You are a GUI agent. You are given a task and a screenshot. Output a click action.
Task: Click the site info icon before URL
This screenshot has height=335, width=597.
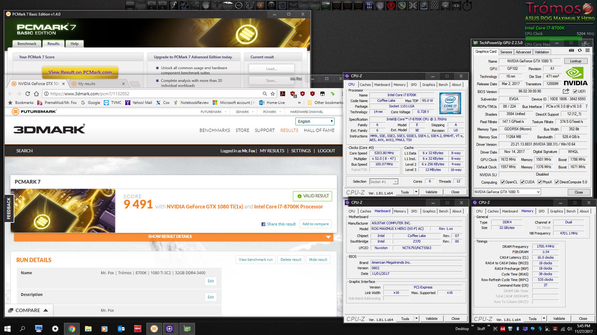(46, 94)
